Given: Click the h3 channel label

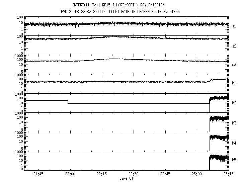Looking at the screenshot, I should click(234, 123).
